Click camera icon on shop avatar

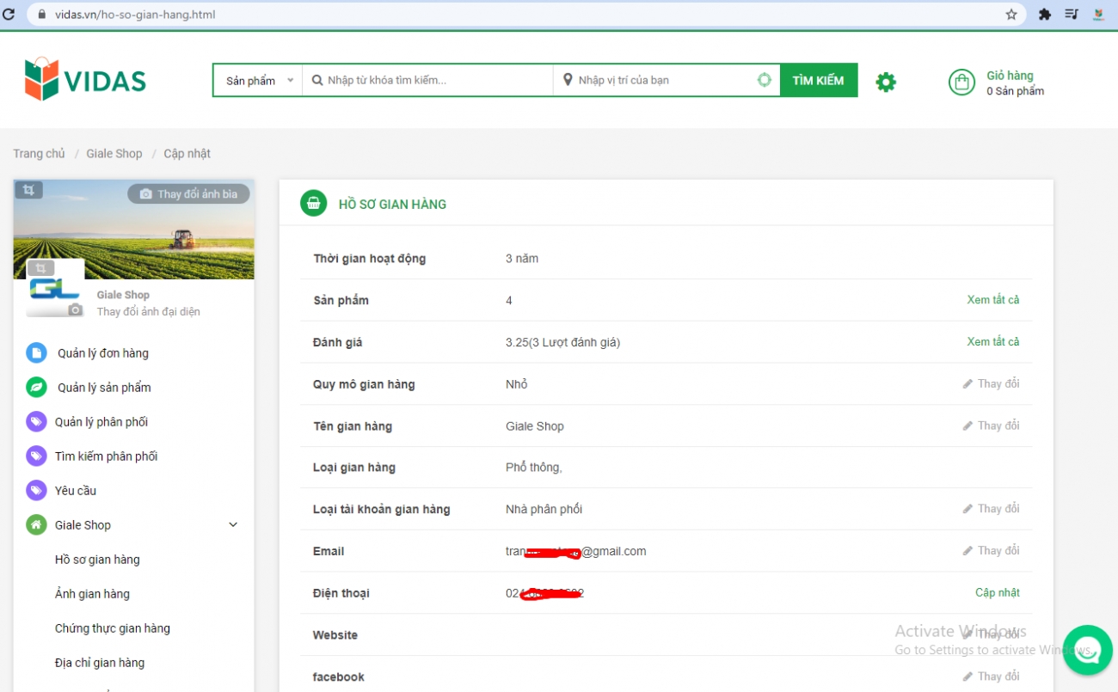76,310
